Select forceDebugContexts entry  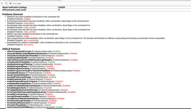point(29,88)
